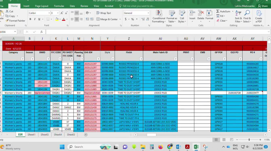Click the Copy button
Viewport: 271px width, 151px height.
(x=10, y=16)
